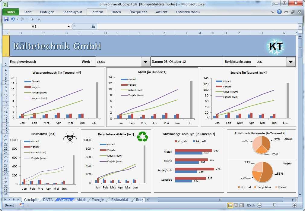Image resolution: width=305 pixels, height=211 pixels.
Task: Zoom out with the minus button
Action: [259, 205]
